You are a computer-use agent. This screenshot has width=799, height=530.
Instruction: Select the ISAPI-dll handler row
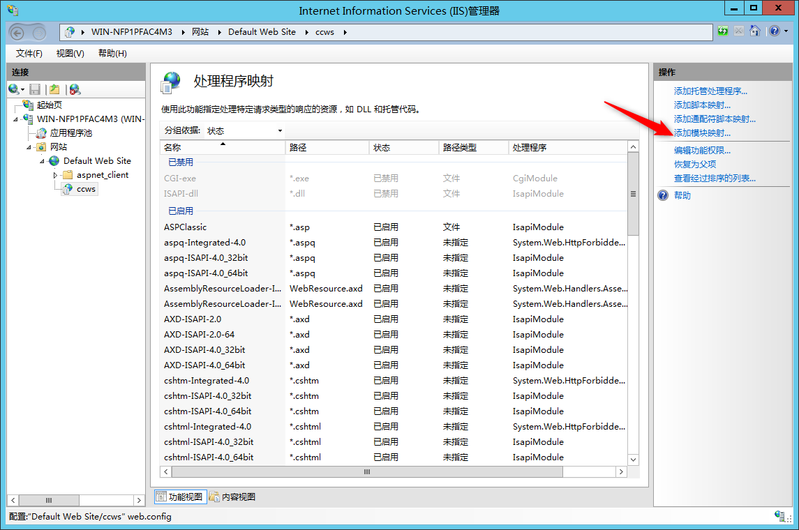pos(394,194)
